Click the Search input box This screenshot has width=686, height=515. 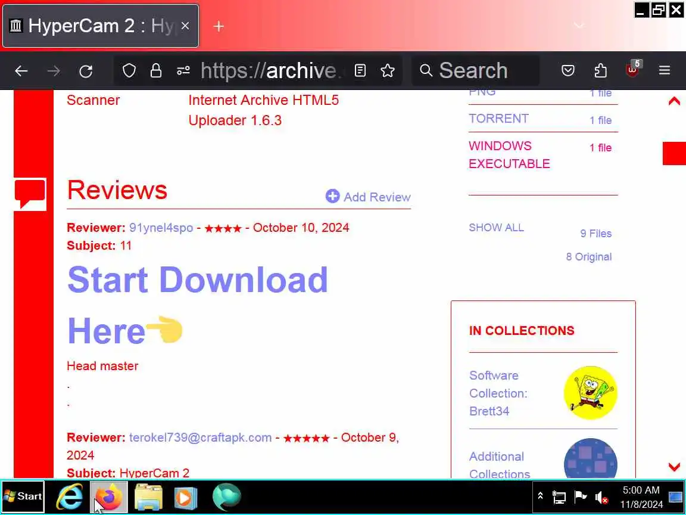476,70
